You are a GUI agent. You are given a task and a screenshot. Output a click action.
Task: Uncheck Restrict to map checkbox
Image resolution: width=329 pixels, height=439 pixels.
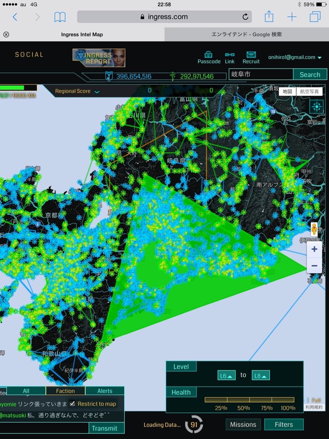[x=72, y=403]
